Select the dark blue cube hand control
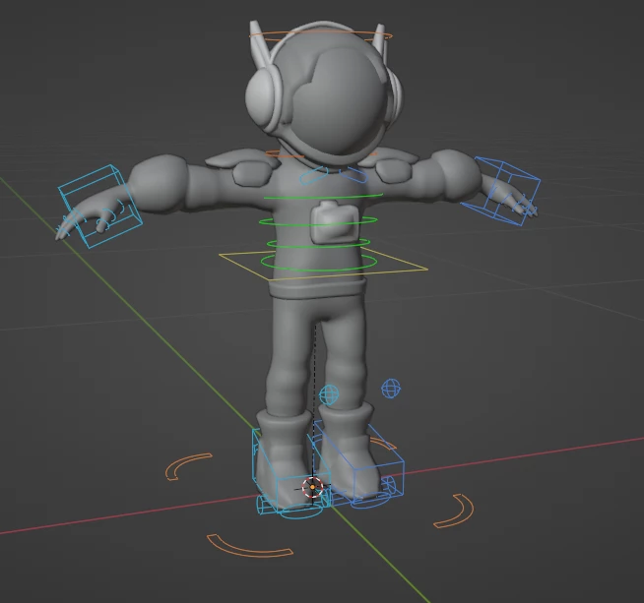The height and width of the screenshot is (603, 644). [502, 191]
